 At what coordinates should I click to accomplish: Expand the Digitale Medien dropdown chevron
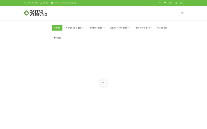click(x=129, y=28)
